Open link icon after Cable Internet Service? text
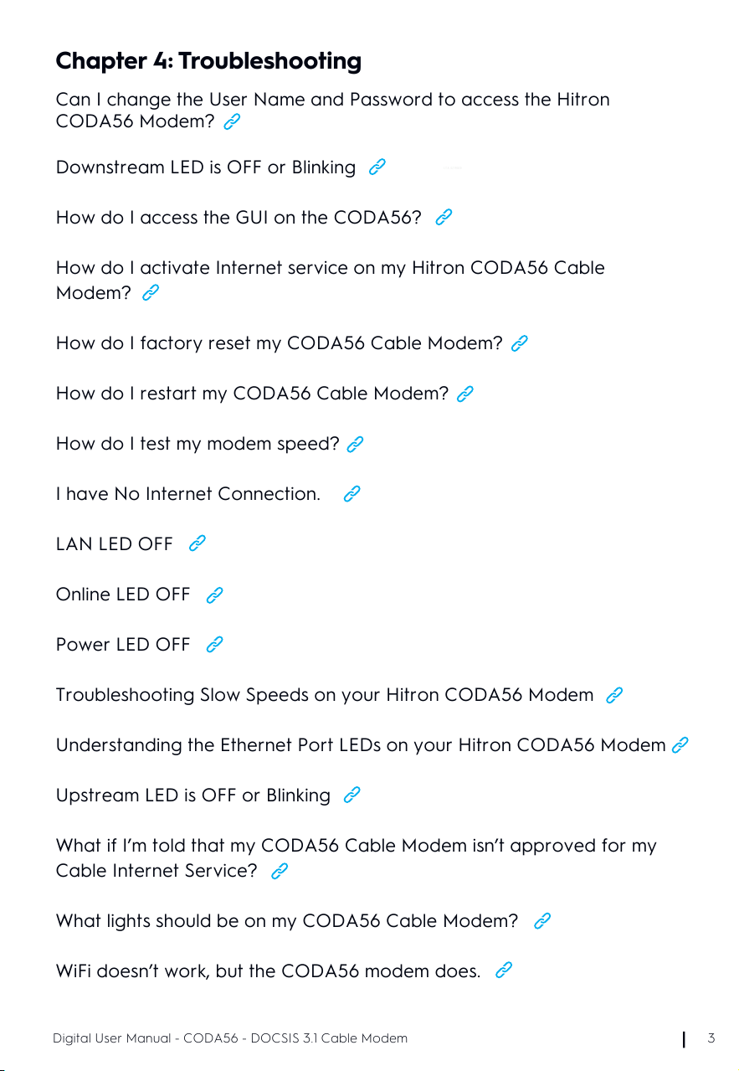 pyautogui.click(x=280, y=871)
